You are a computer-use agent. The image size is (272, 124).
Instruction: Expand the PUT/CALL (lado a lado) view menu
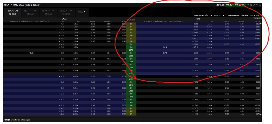[26, 5]
